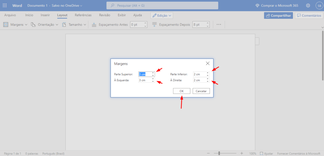Expand the Tamanho dropdown
The image size is (324, 156).
point(85,25)
